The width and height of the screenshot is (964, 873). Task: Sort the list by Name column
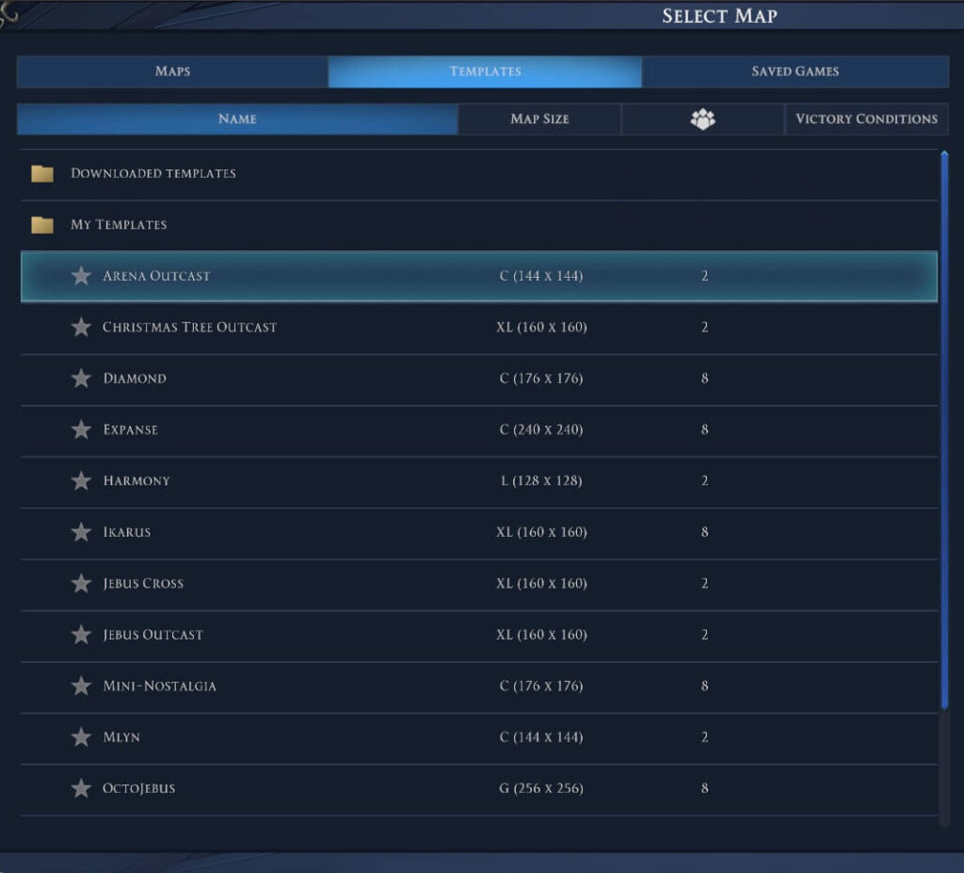pos(237,120)
